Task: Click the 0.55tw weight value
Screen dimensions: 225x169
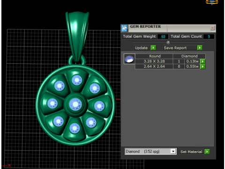Action: [x=192, y=67]
